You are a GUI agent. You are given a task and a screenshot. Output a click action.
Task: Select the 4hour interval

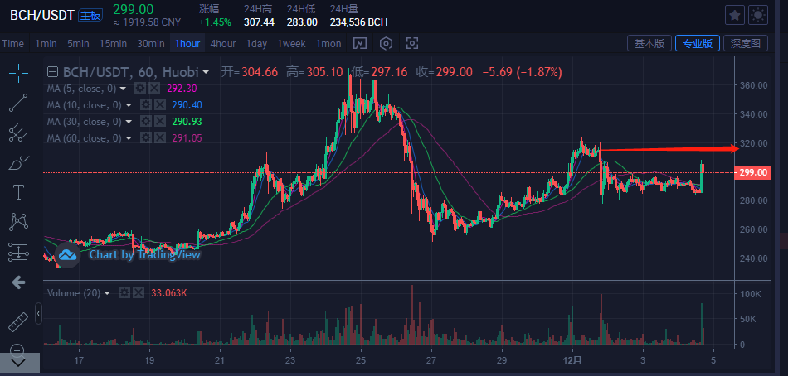point(222,44)
